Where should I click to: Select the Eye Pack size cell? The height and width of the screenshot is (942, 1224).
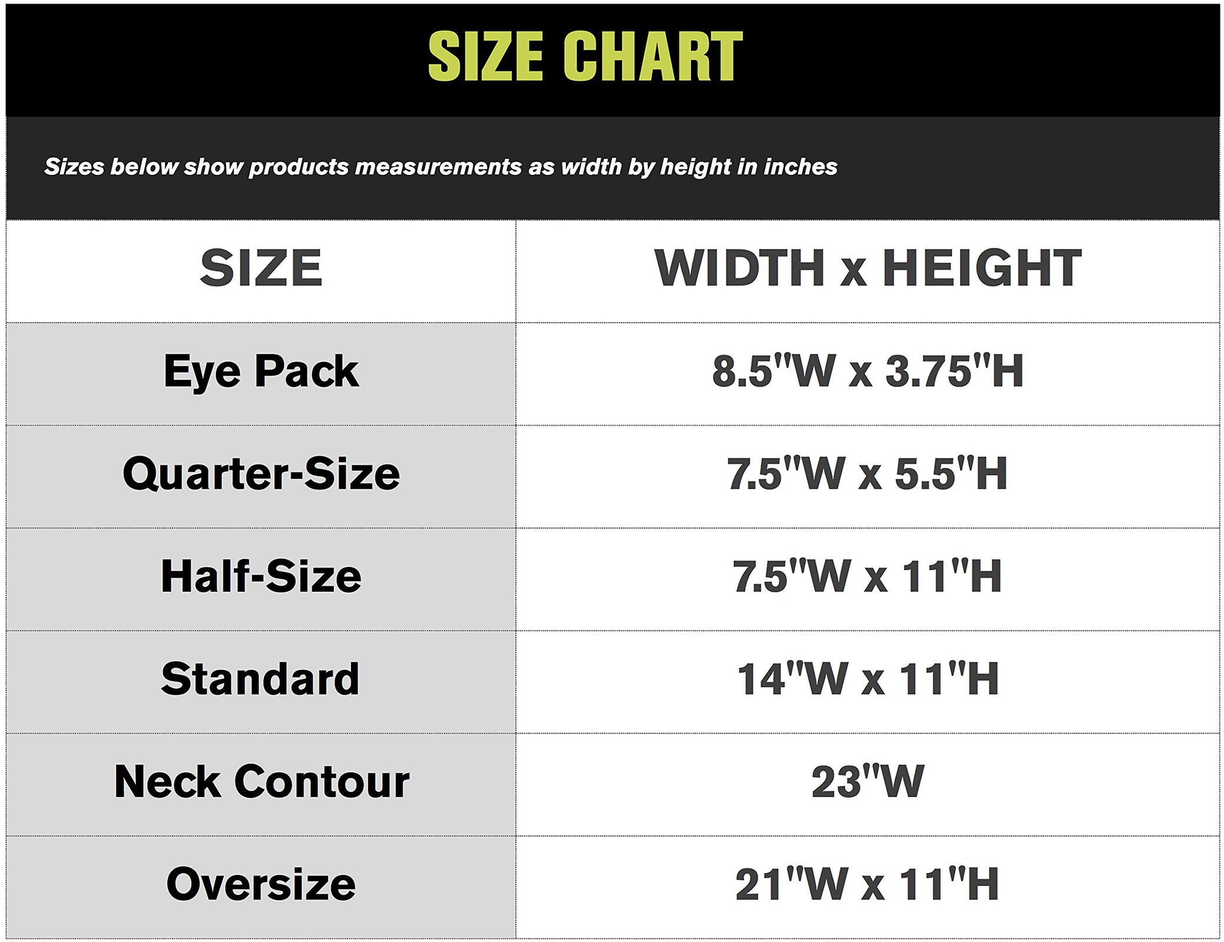click(x=261, y=372)
